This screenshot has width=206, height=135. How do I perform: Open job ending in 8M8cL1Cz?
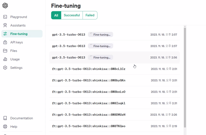pyautogui.click(x=115, y=69)
